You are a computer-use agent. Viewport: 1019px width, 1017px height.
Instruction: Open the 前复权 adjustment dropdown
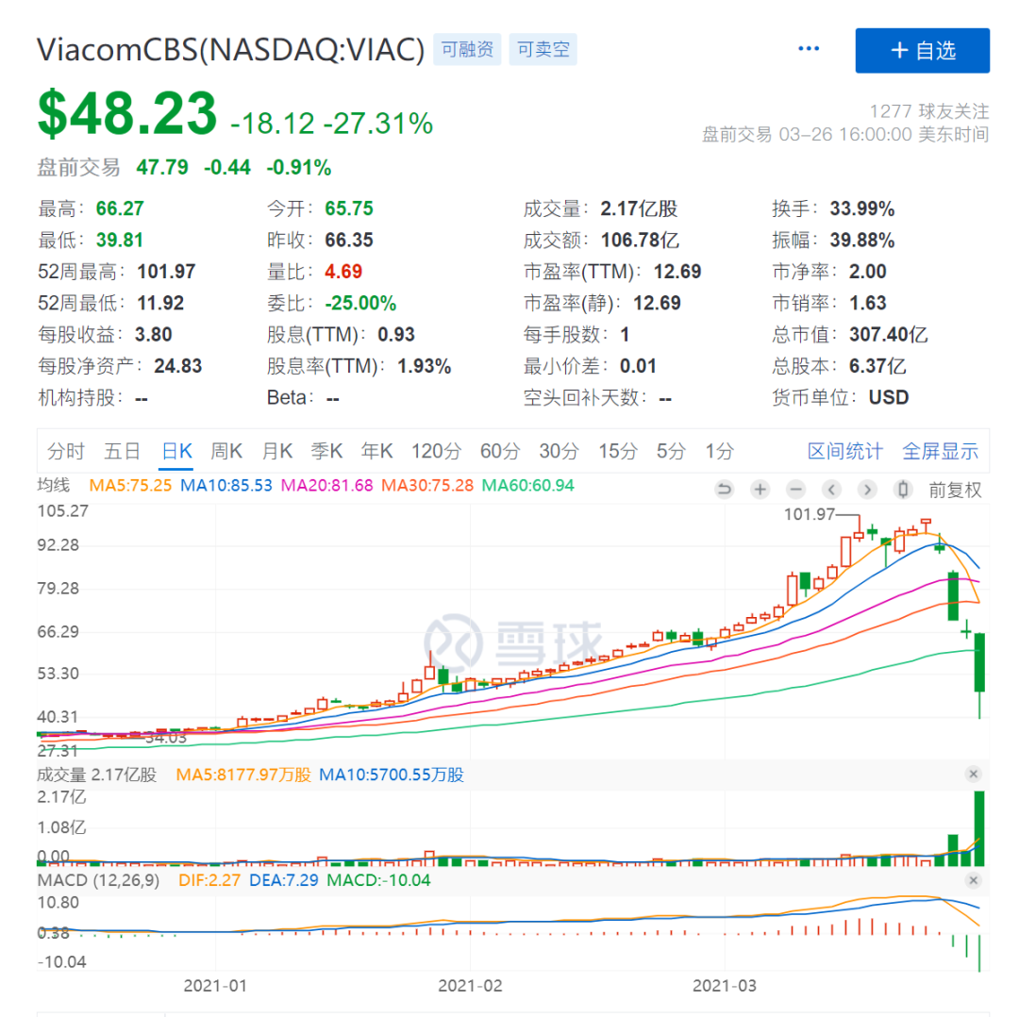click(955, 490)
